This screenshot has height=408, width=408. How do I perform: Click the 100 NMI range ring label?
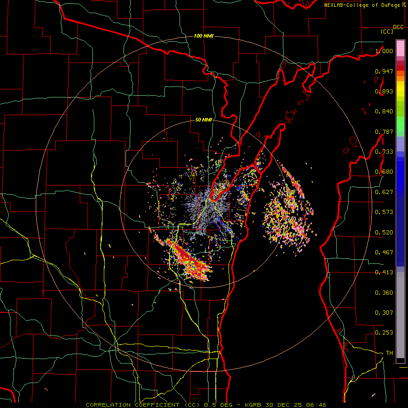pos(204,36)
